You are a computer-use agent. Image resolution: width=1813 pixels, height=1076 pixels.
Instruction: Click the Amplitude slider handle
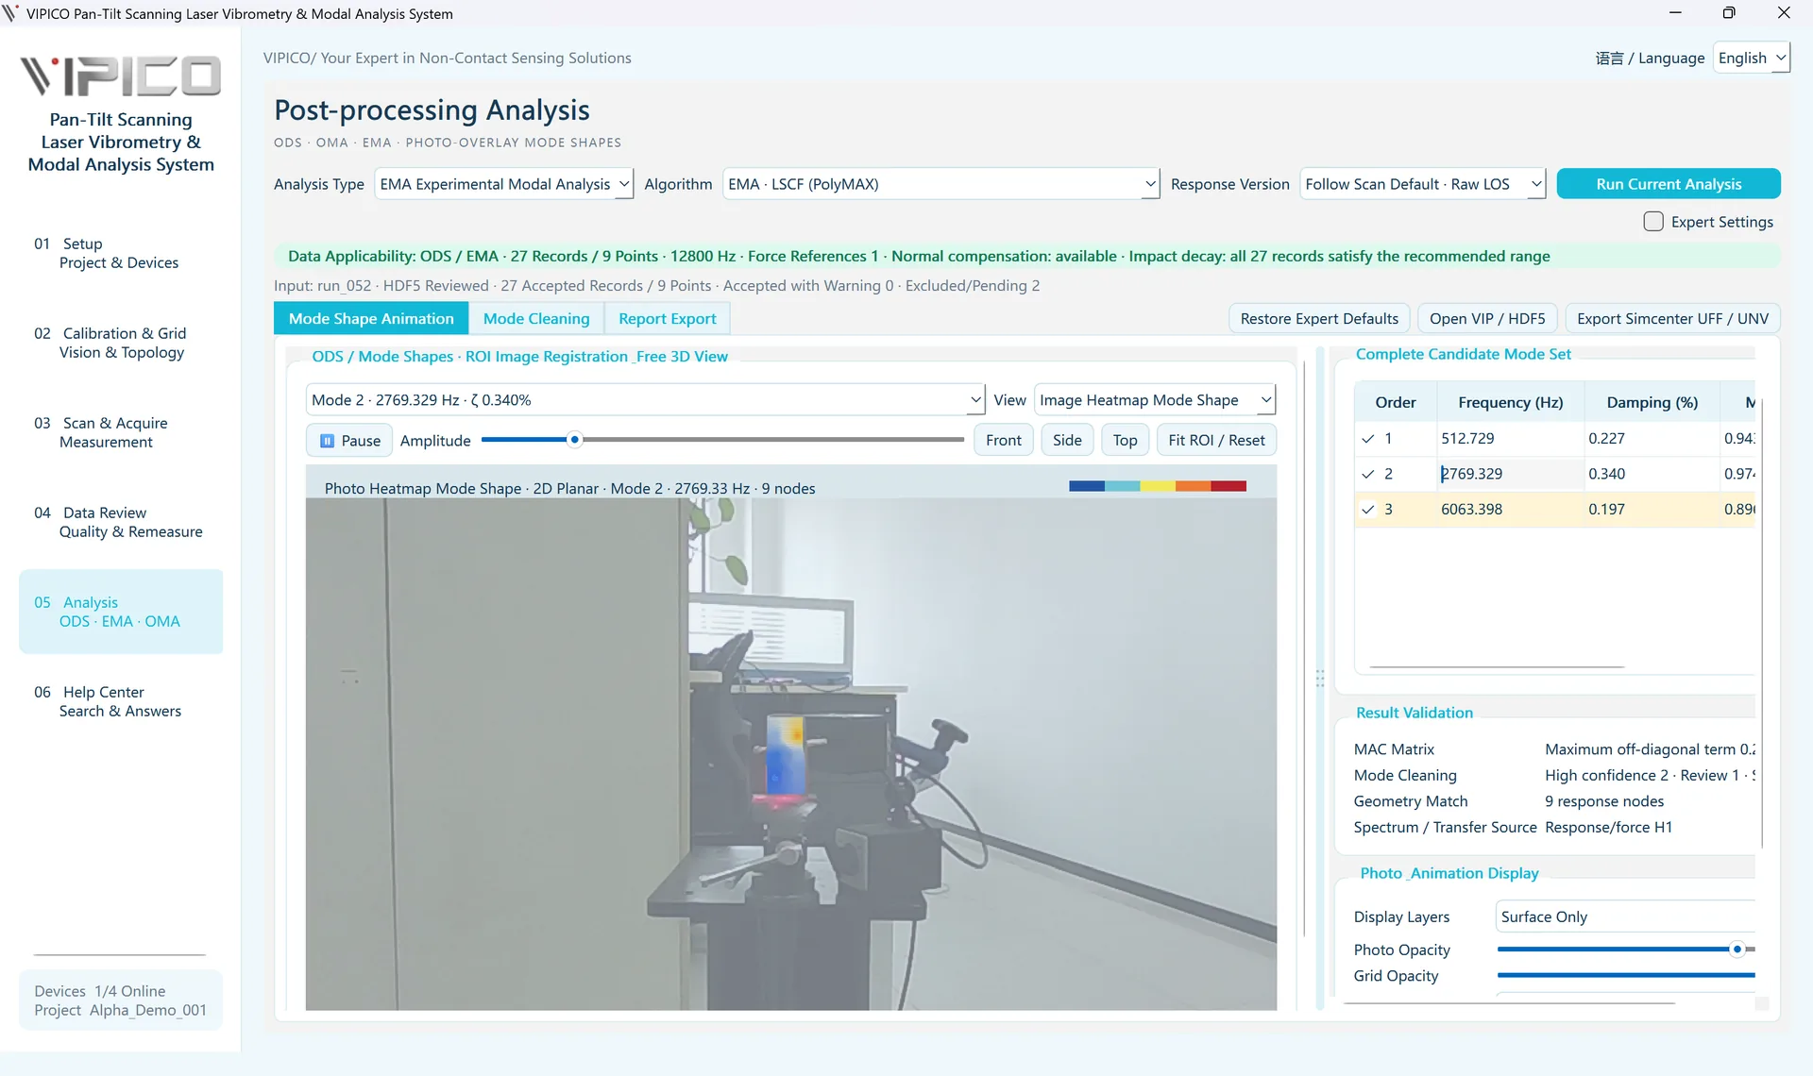click(x=574, y=440)
